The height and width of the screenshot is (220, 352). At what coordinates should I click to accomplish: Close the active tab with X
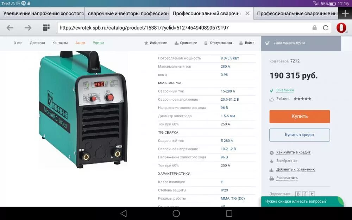click(247, 13)
